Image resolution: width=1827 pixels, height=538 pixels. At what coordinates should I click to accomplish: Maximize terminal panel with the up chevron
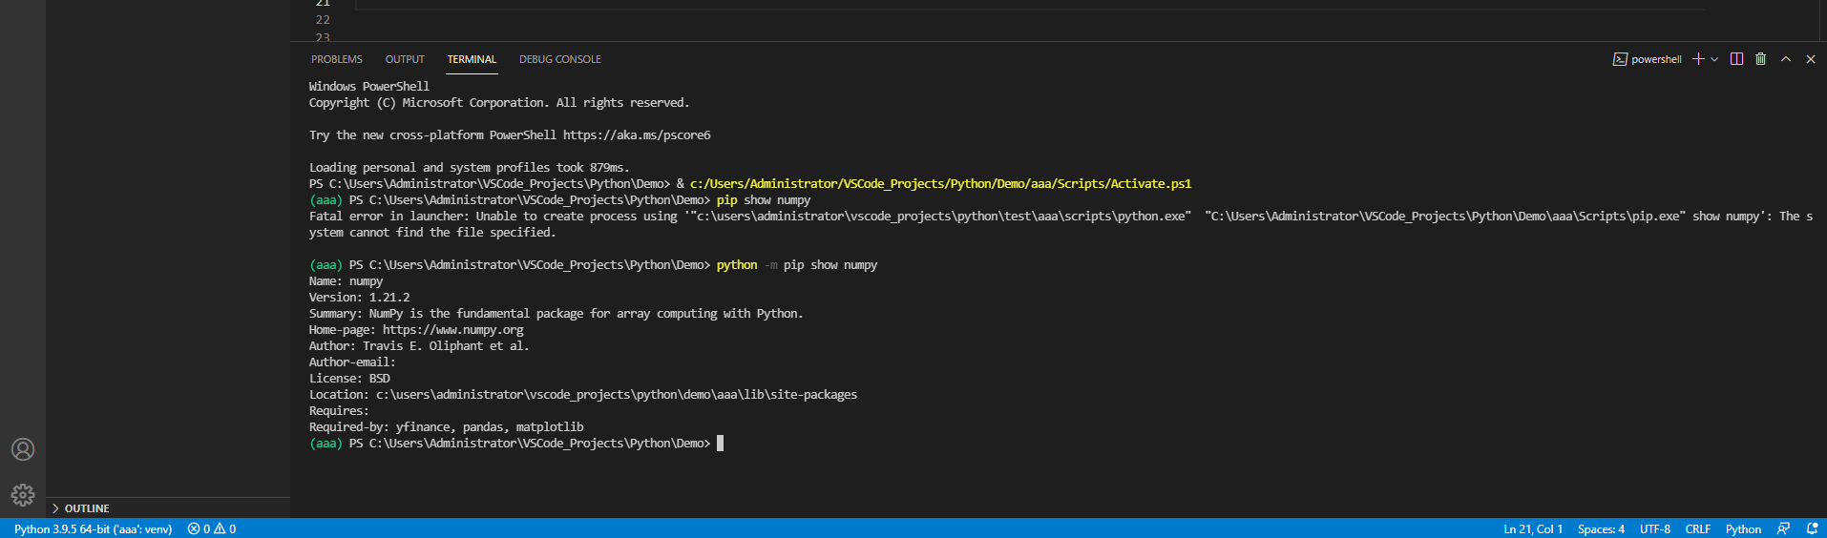point(1786,59)
